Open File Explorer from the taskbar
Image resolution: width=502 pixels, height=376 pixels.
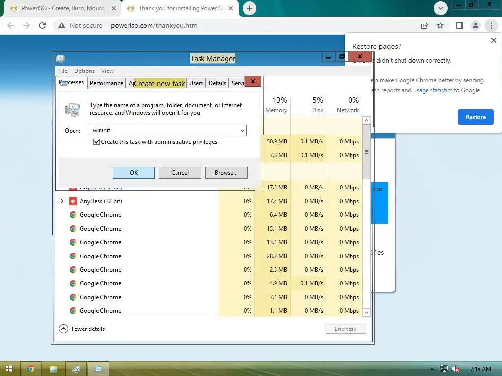(x=53, y=369)
